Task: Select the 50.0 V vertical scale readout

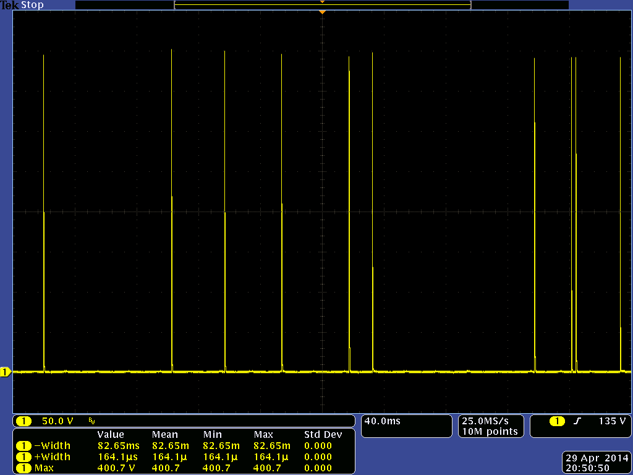Action: click(x=57, y=421)
